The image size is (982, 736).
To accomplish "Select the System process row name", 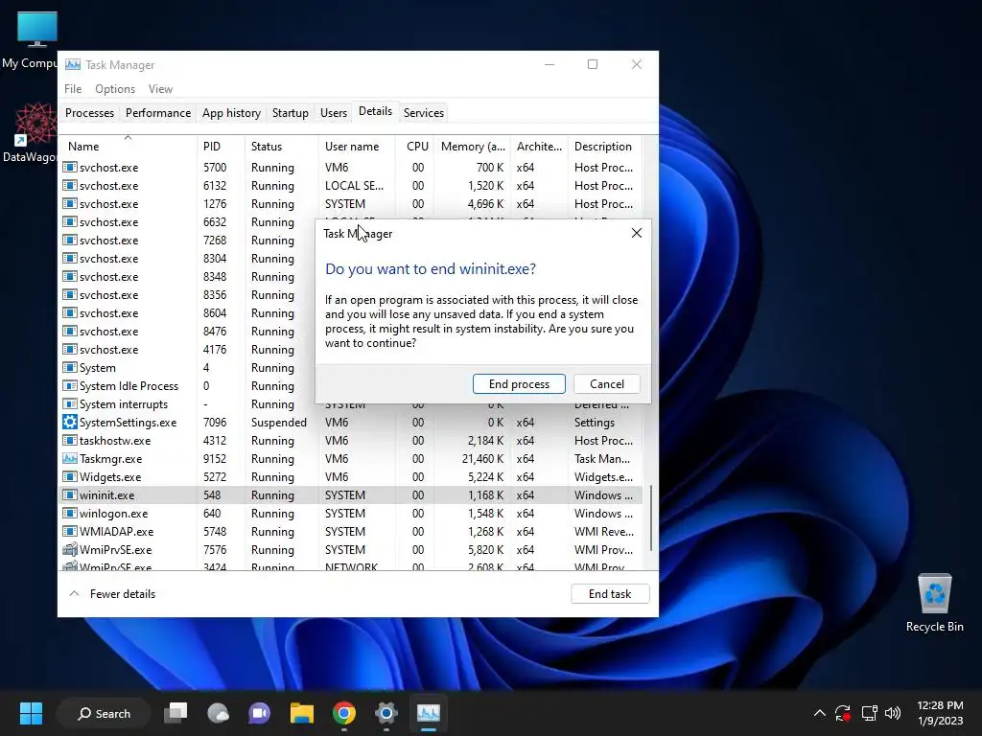I will 98,367.
